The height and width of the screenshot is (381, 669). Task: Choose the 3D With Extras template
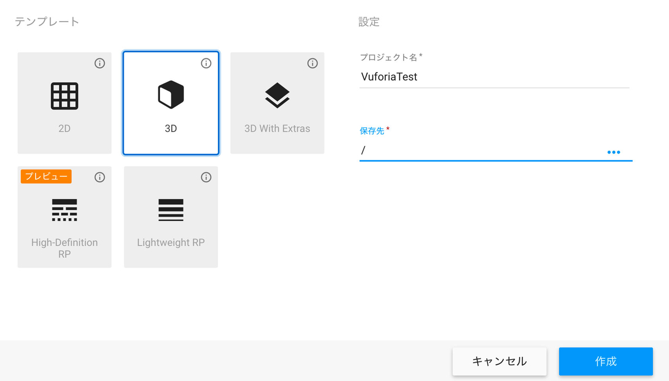point(277,103)
